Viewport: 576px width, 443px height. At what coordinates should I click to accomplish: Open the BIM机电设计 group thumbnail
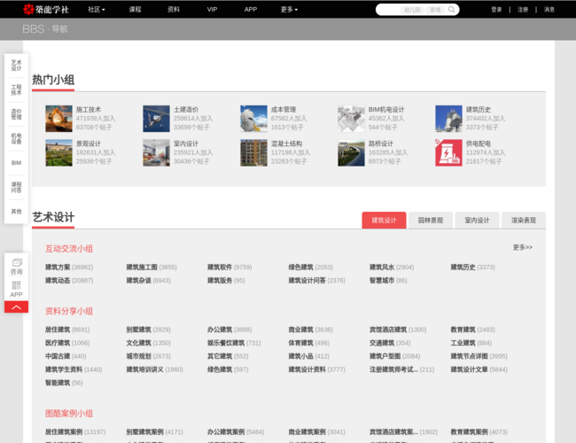click(x=351, y=119)
